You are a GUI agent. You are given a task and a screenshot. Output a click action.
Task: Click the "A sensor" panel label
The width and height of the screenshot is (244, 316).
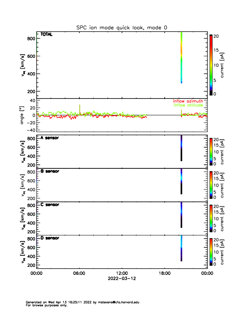pos(50,138)
